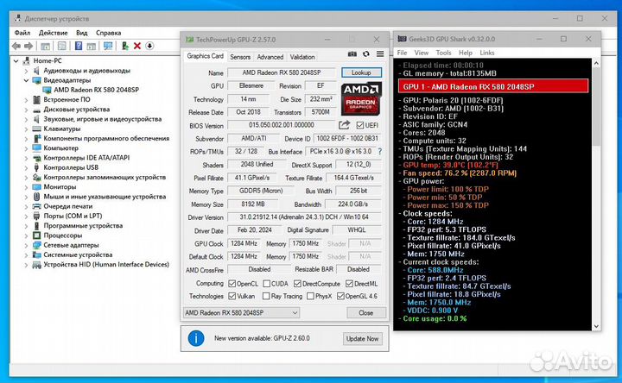622x383 pixels.
Task: Switch to the Validation tab in GPU-Z
Action: (302, 57)
